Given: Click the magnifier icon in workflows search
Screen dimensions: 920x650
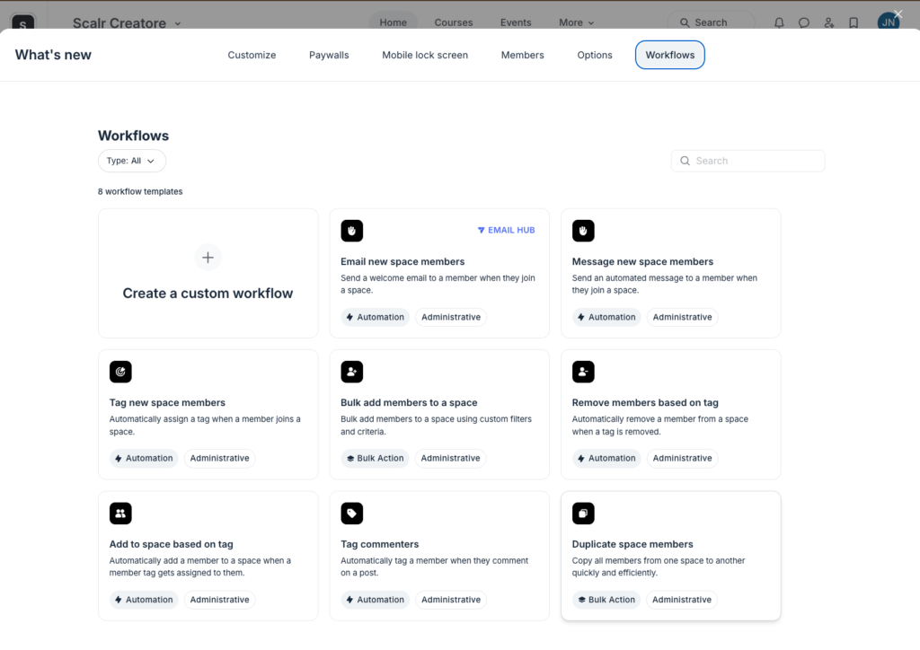Looking at the screenshot, I should (x=685, y=161).
